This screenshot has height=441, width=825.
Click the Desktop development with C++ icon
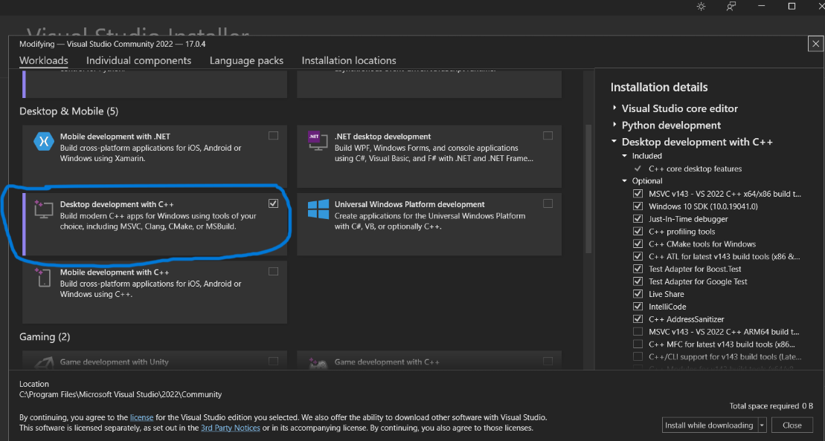42,210
